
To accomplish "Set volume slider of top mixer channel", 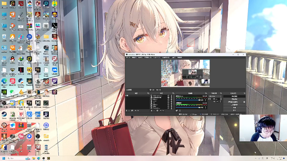I will point(188,100).
